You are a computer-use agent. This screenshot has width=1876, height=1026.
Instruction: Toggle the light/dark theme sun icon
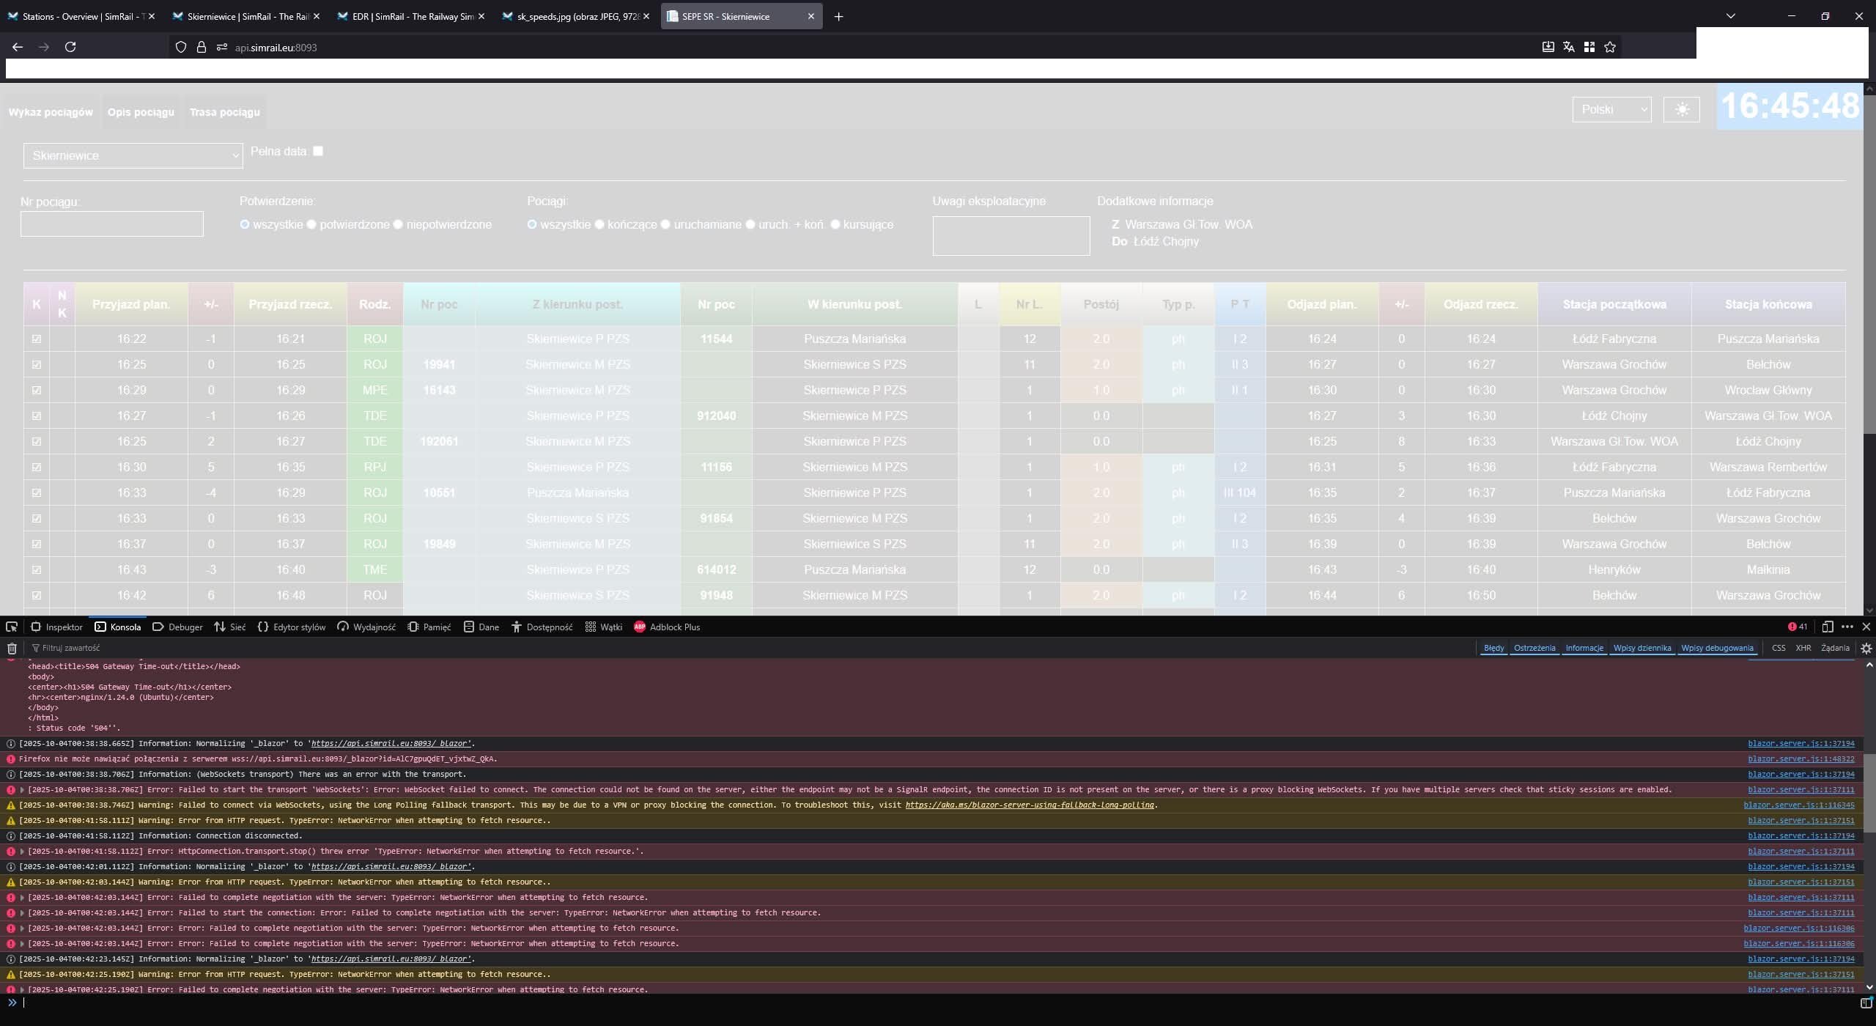[1682, 110]
